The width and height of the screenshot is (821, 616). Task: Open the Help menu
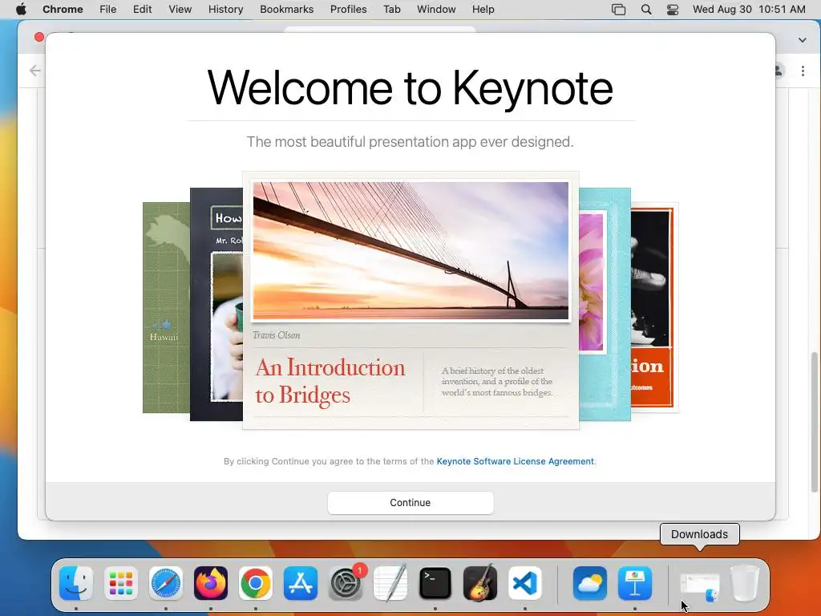tap(483, 9)
